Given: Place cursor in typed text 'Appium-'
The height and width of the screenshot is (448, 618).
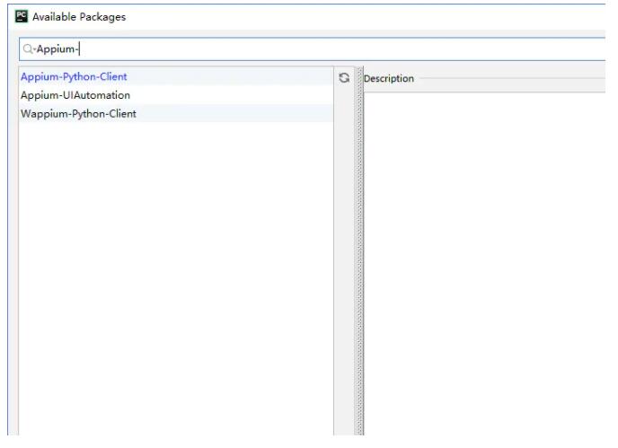Looking at the screenshot, I should coord(57,49).
